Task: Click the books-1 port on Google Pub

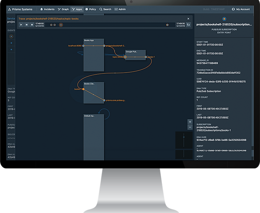Action: 146,57
